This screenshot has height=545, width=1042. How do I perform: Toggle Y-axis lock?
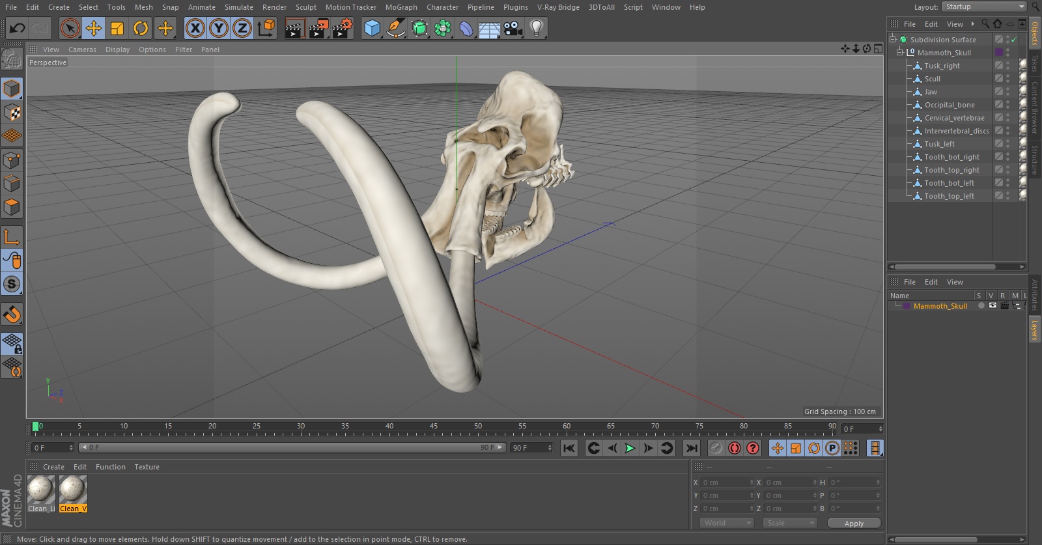tap(219, 28)
